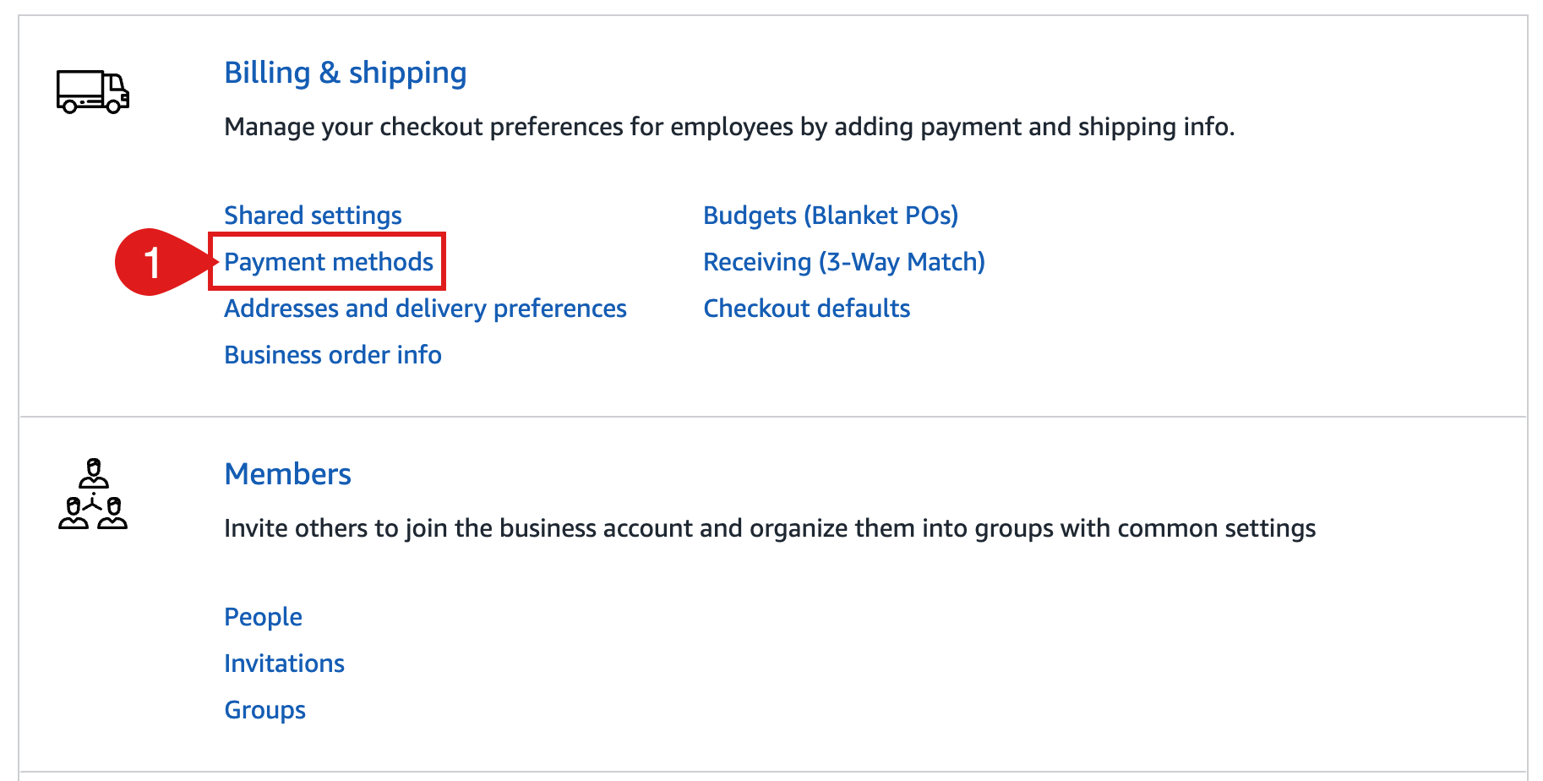Click the checkout preferences description text
Image resolution: width=1543 pixels, height=781 pixels.
click(x=729, y=127)
